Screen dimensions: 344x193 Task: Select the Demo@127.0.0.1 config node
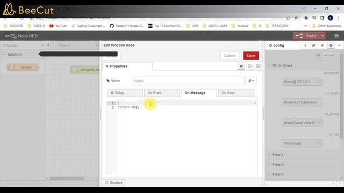(302, 81)
